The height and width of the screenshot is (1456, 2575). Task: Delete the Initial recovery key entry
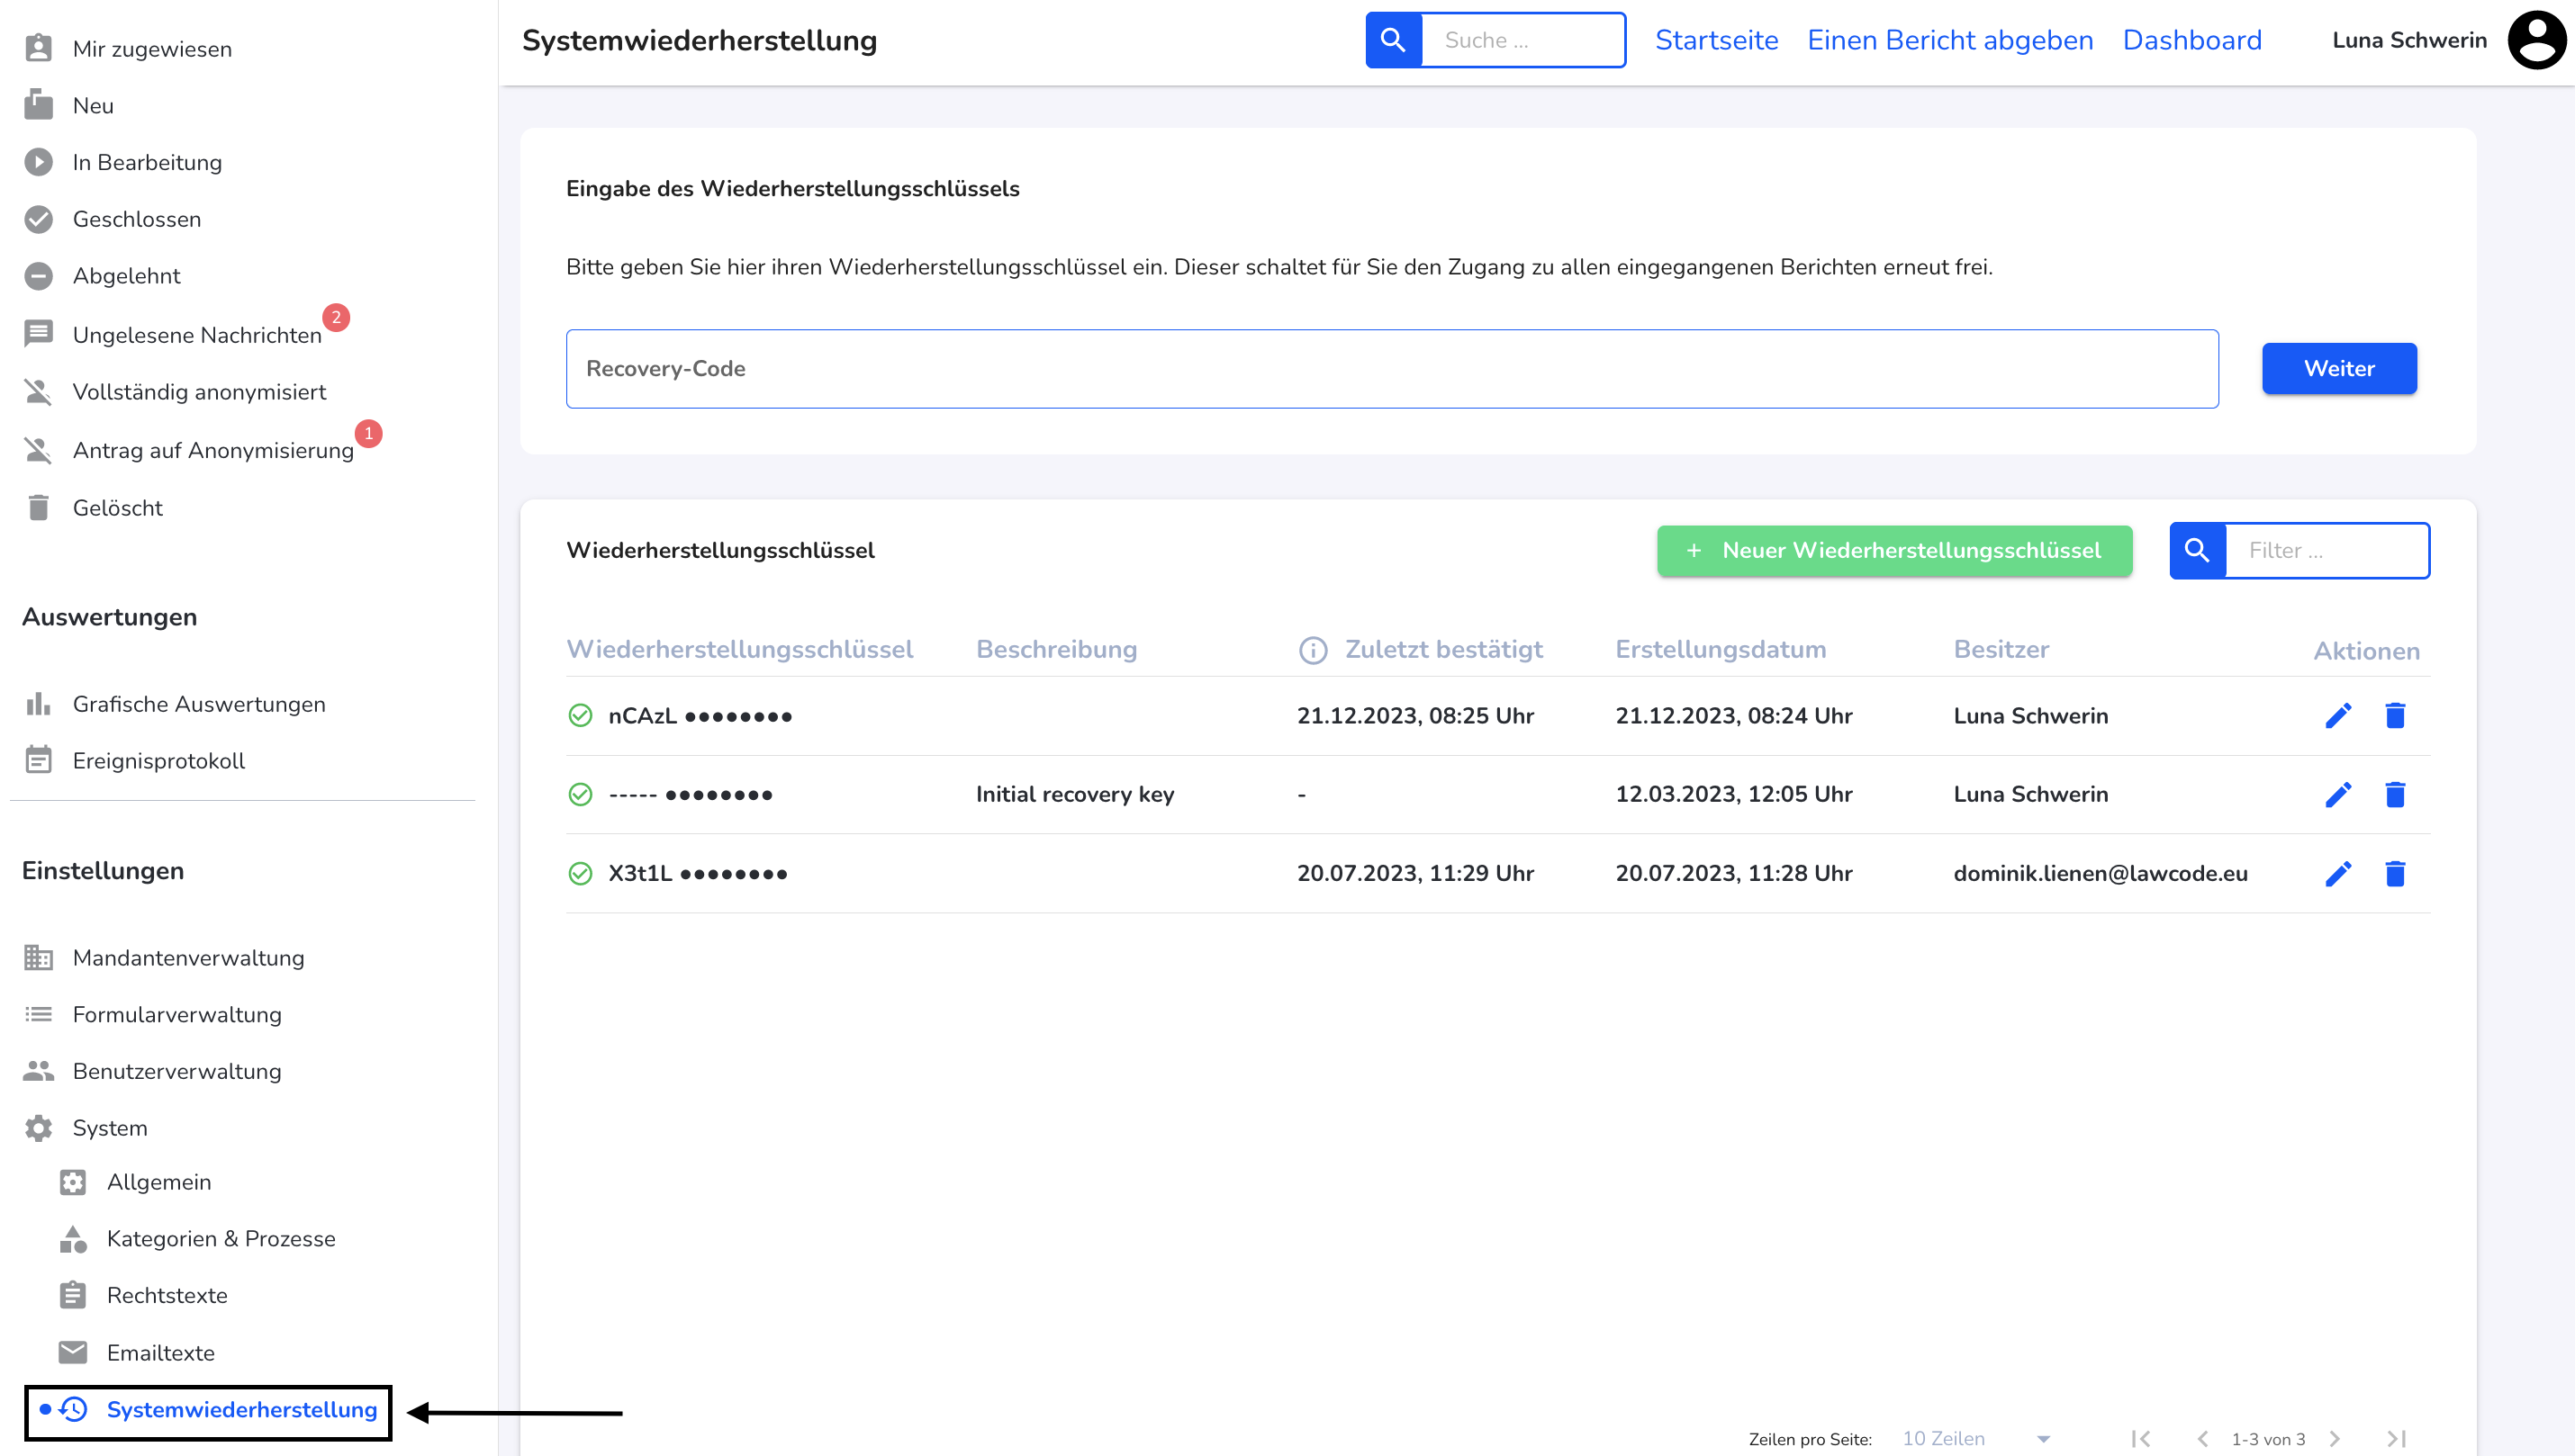[2395, 795]
